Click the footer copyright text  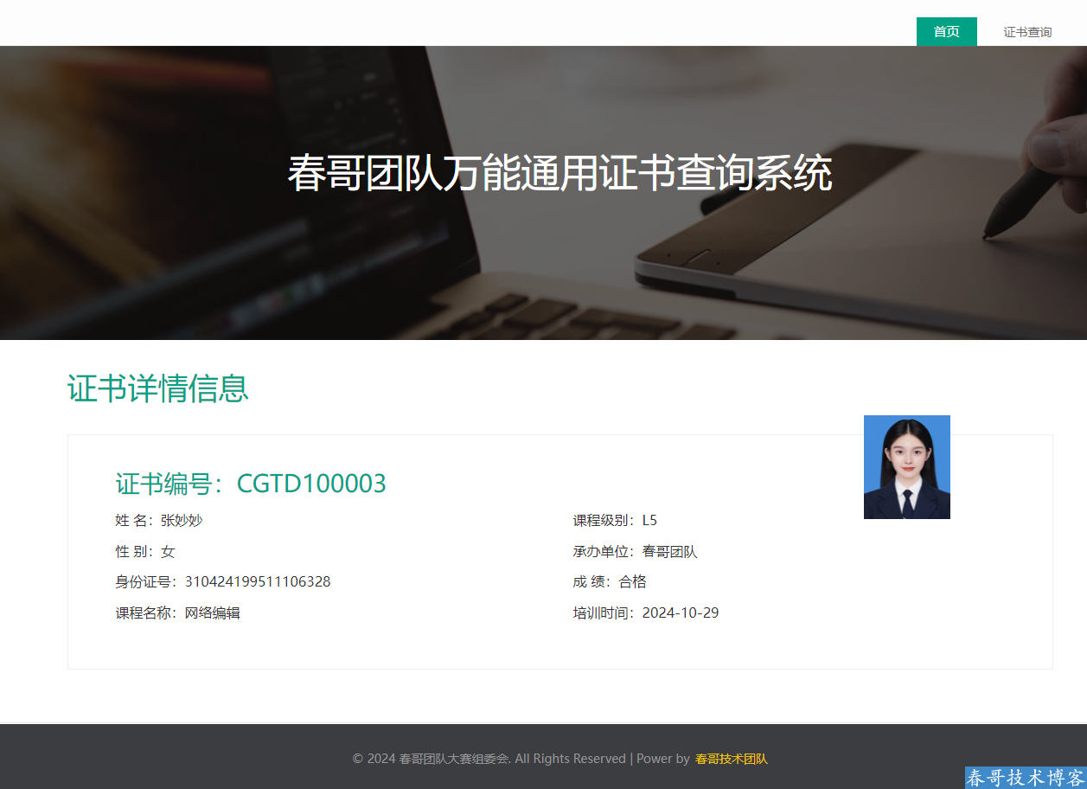[x=489, y=759]
